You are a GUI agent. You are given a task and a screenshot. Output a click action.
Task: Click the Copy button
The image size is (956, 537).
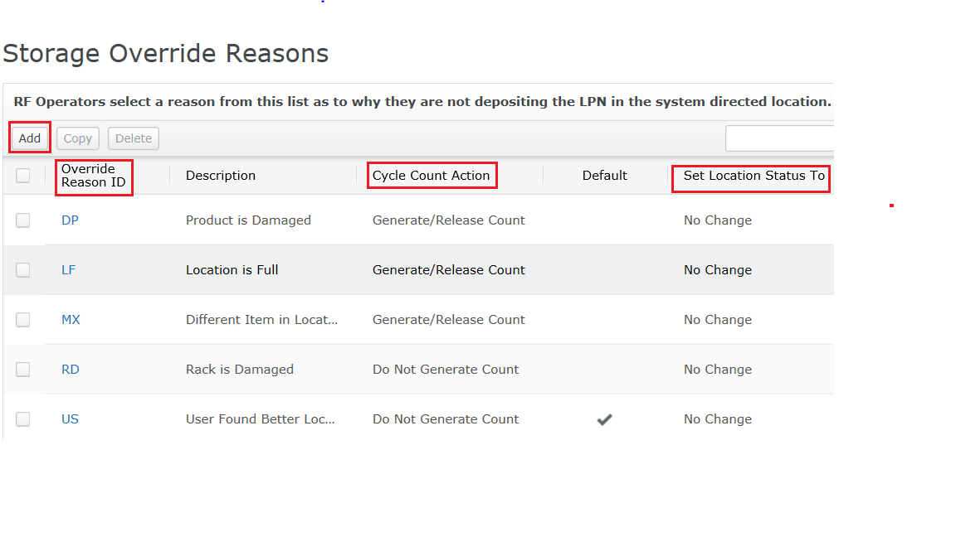point(78,138)
